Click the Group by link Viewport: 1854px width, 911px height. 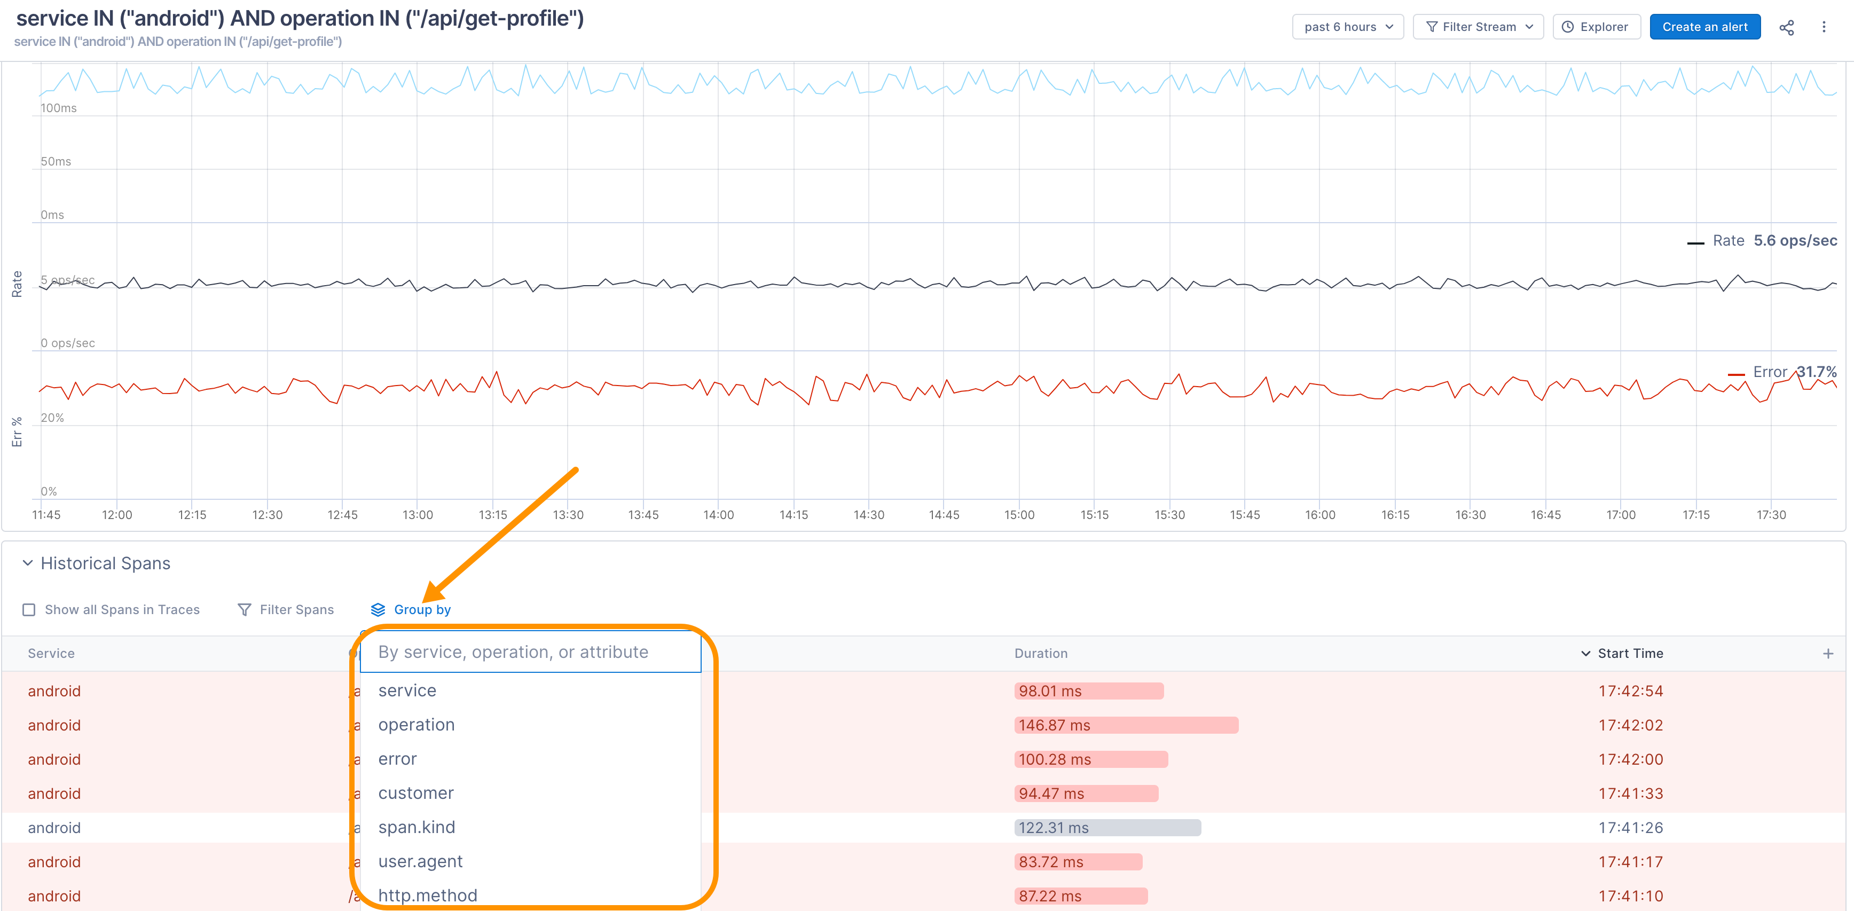(x=422, y=609)
